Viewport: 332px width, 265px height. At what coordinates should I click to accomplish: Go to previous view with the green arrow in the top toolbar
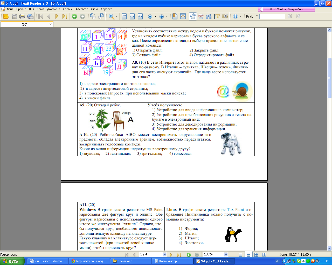(x=74, y=16)
